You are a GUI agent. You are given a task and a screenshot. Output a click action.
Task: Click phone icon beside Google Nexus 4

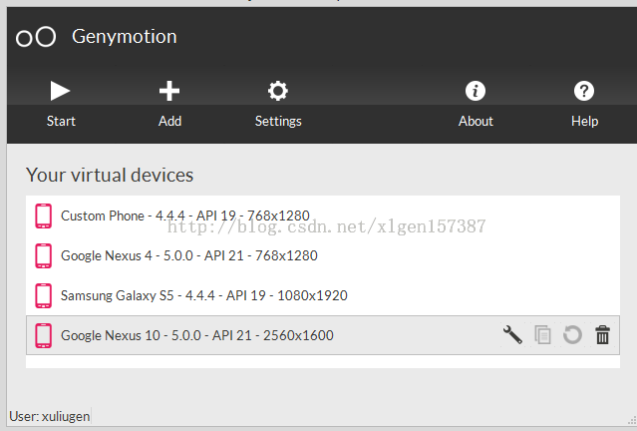point(43,255)
